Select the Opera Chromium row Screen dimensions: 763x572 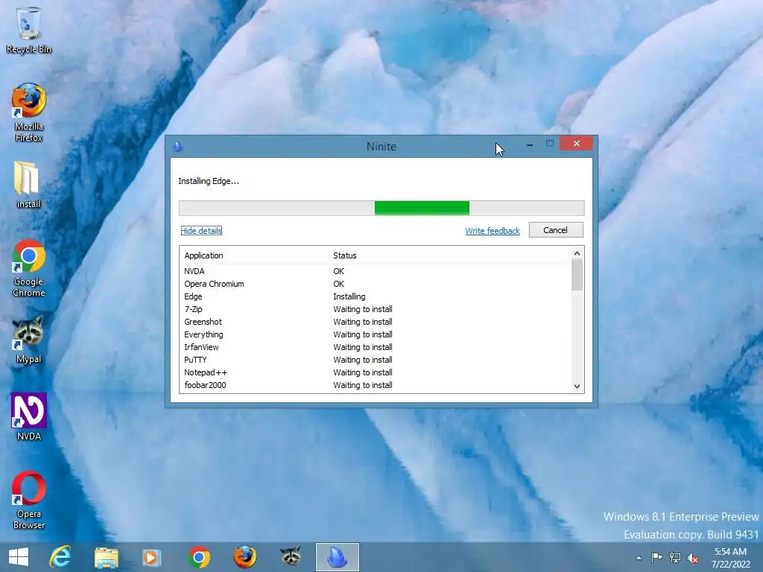[x=376, y=284]
